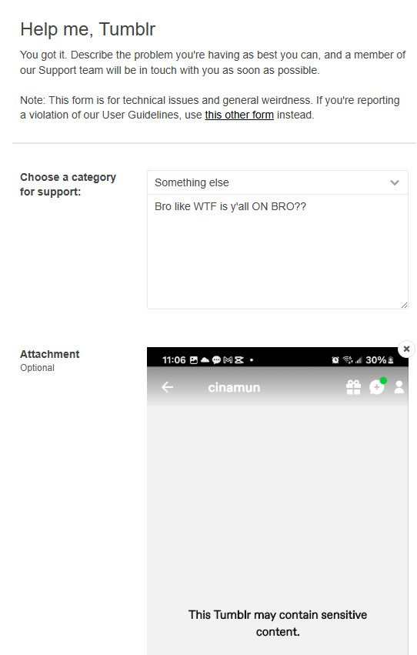Screen dimensions: 417x655
Task: Click 'This Tumblr may contain sensitive content.' text
Action: pos(278,623)
